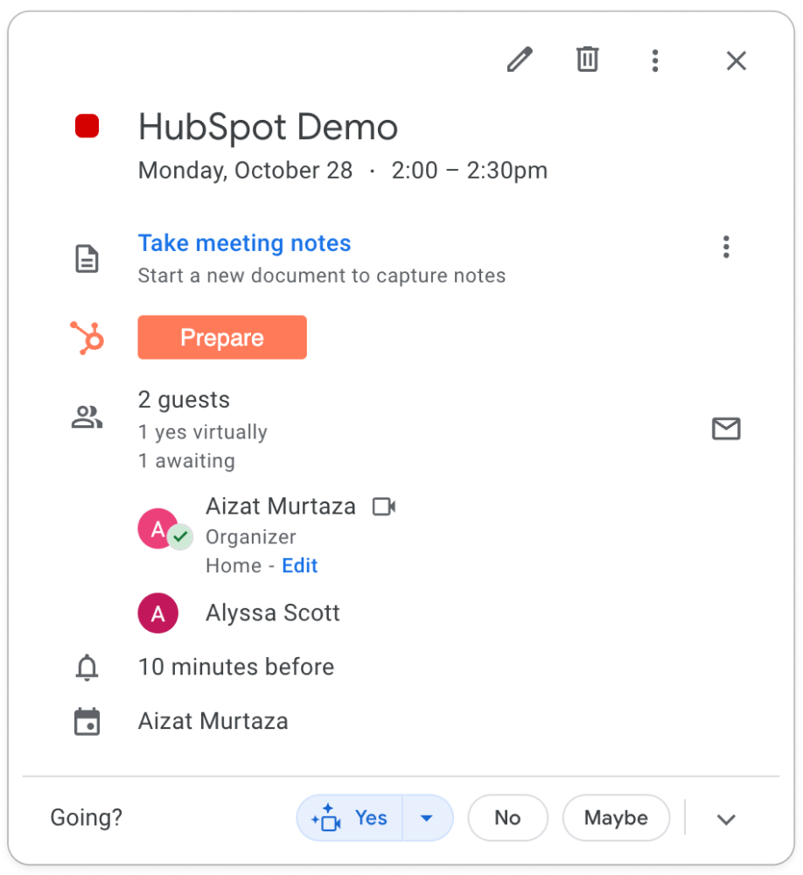Image resolution: width=803 pixels, height=875 pixels.
Task: Click '1 yes virtually' guest status
Action: pyautogui.click(x=203, y=432)
